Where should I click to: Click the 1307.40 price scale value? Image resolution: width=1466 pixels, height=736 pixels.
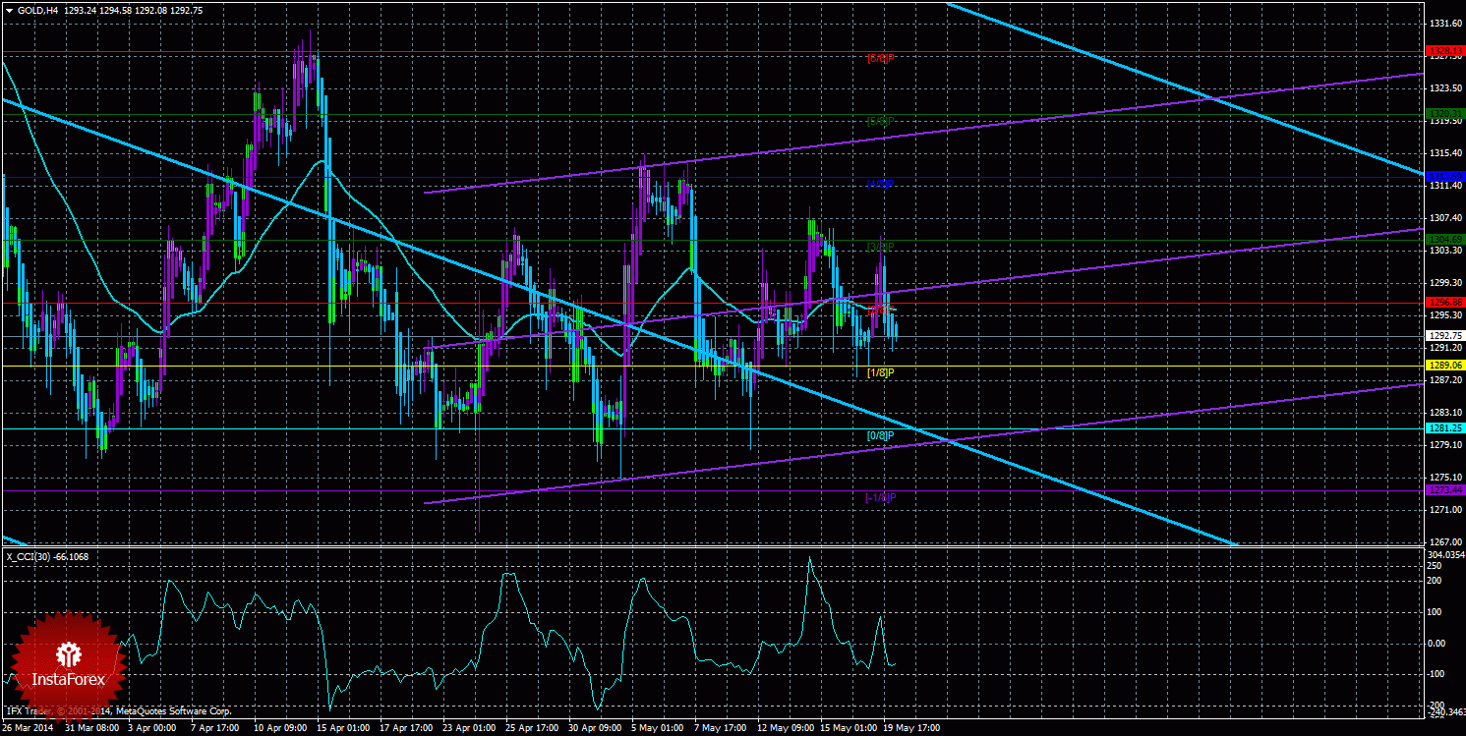[1444, 217]
